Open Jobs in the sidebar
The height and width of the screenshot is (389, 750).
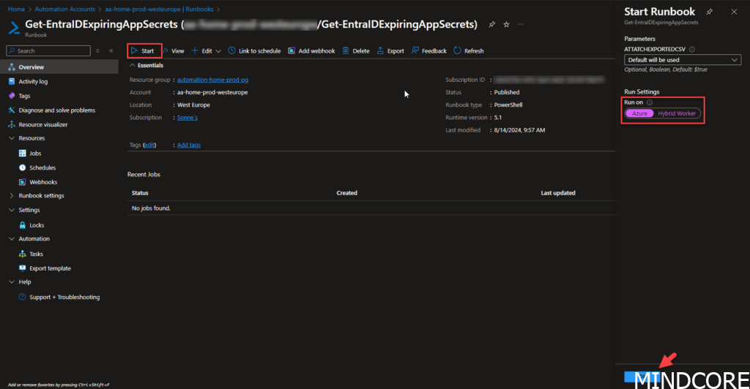[36, 154]
